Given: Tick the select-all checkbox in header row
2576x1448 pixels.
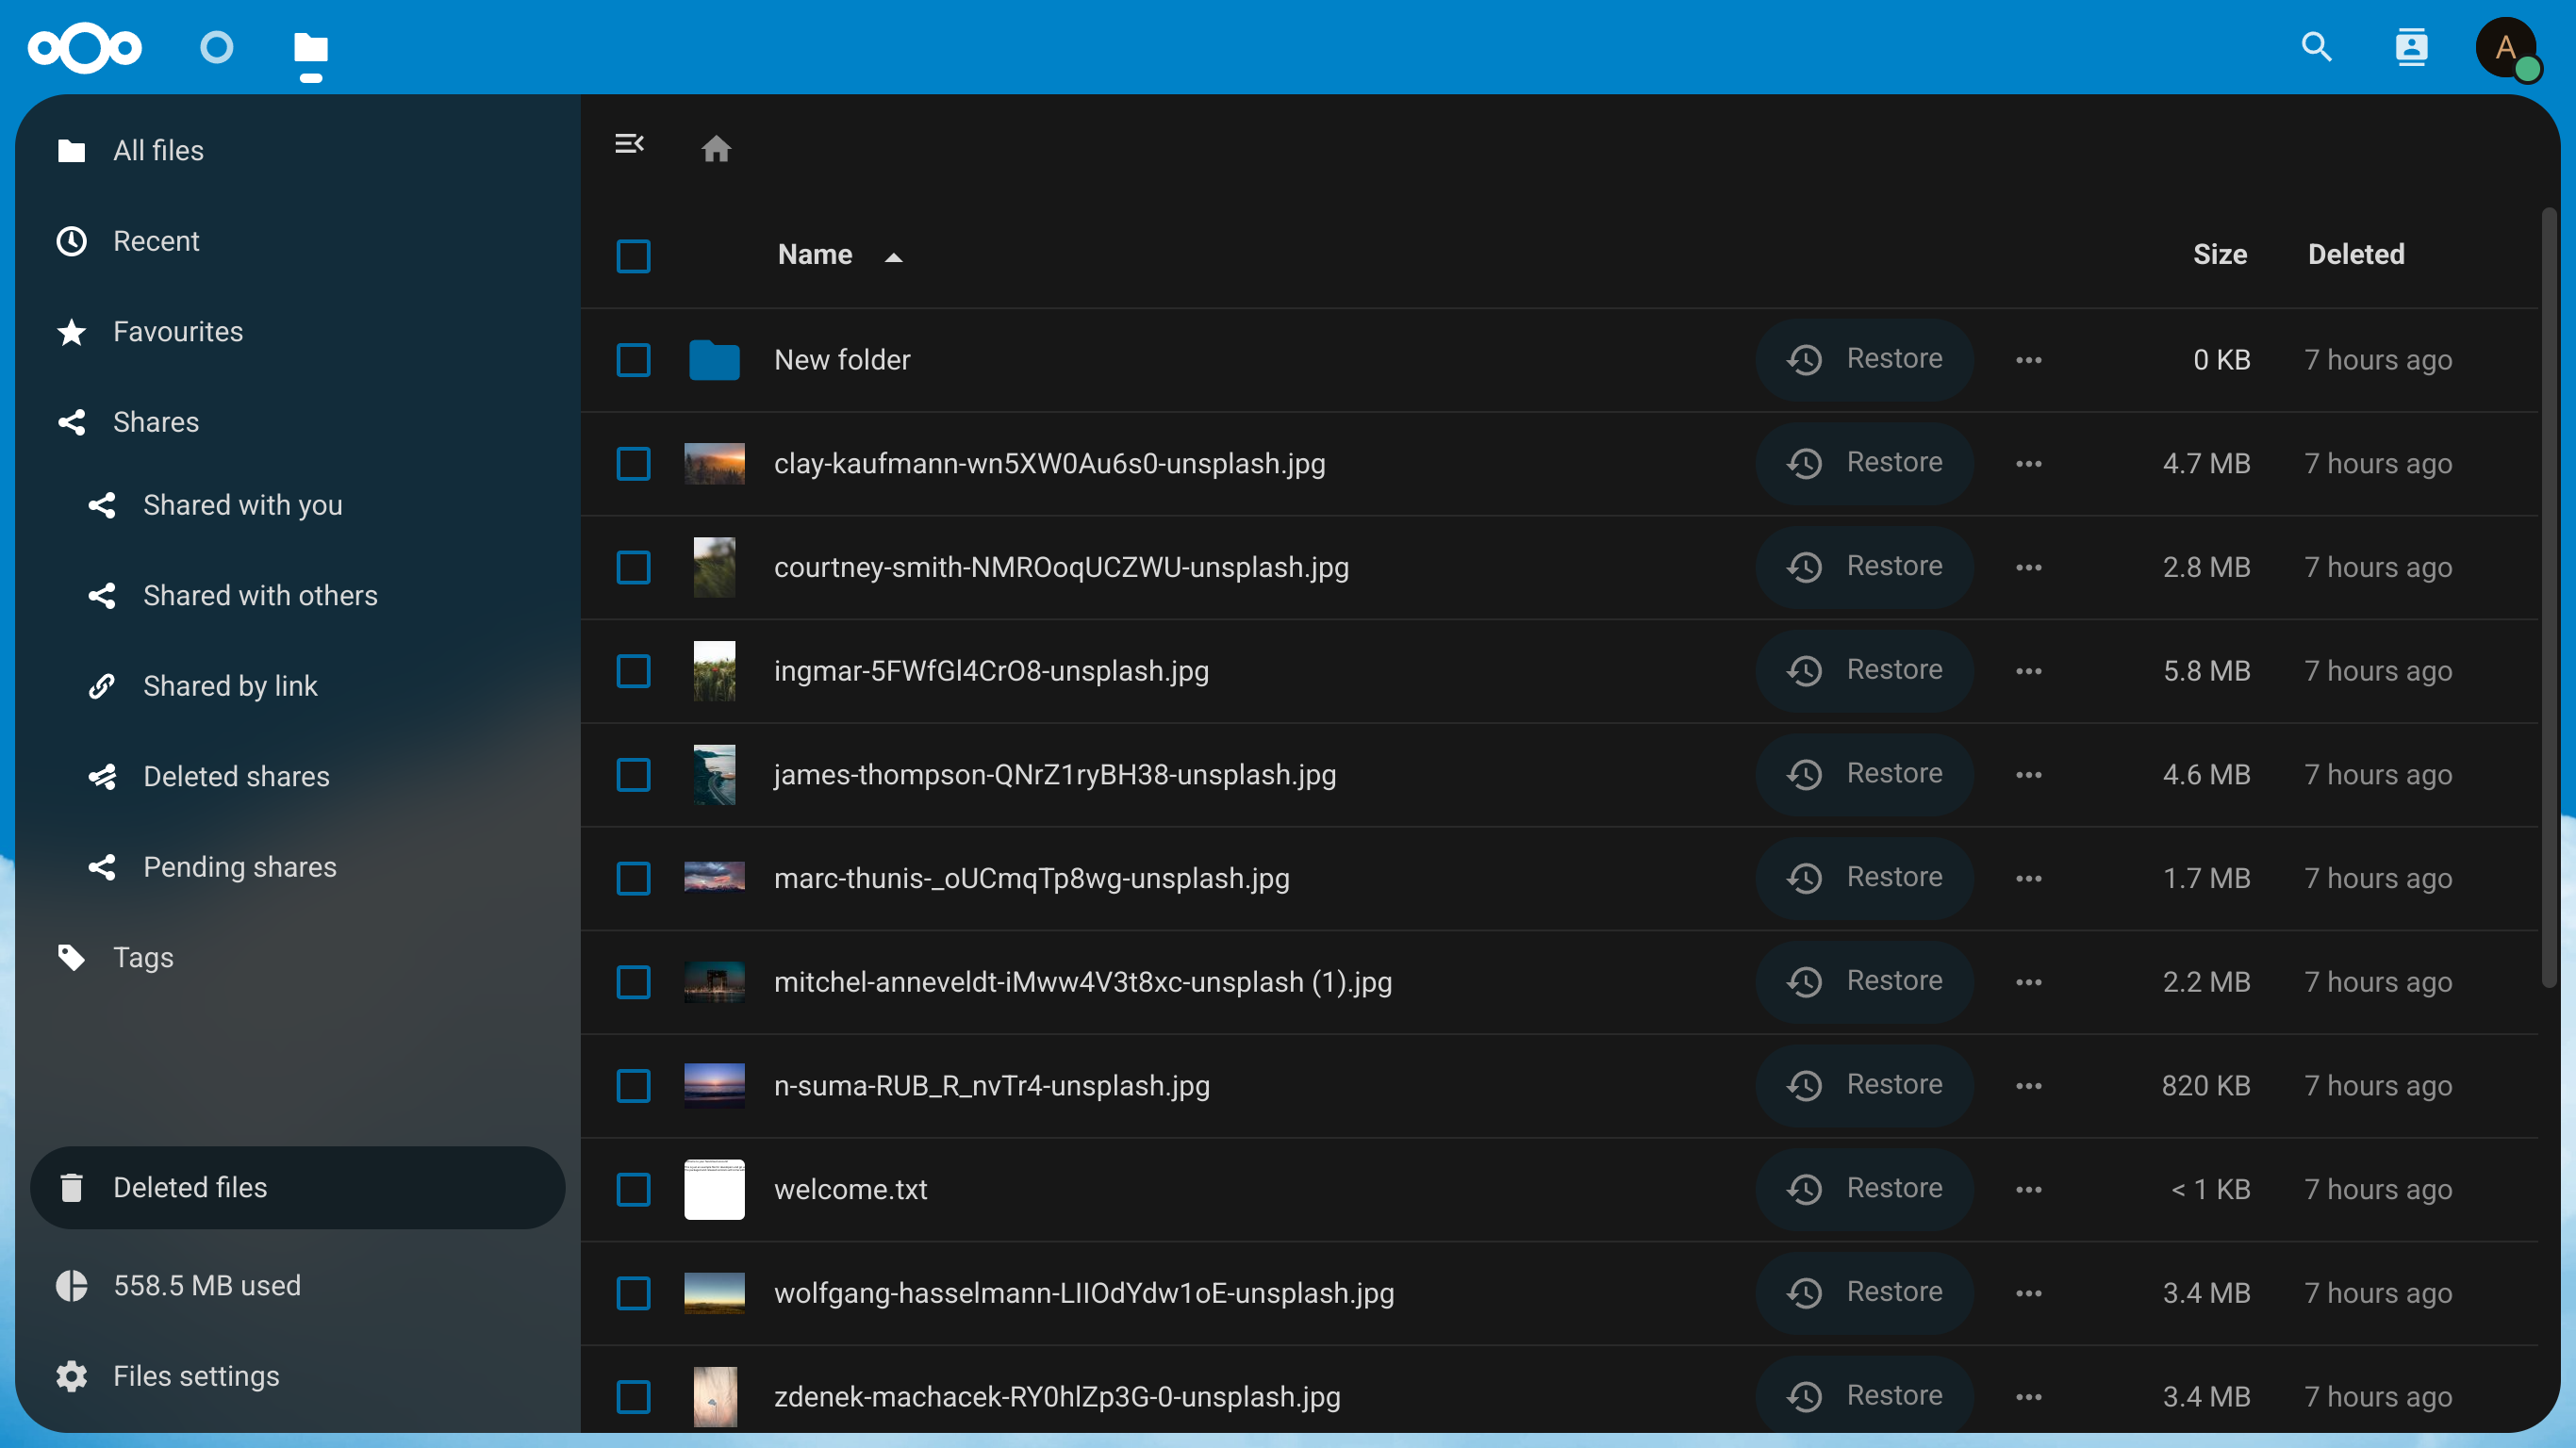Looking at the screenshot, I should (x=633, y=256).
